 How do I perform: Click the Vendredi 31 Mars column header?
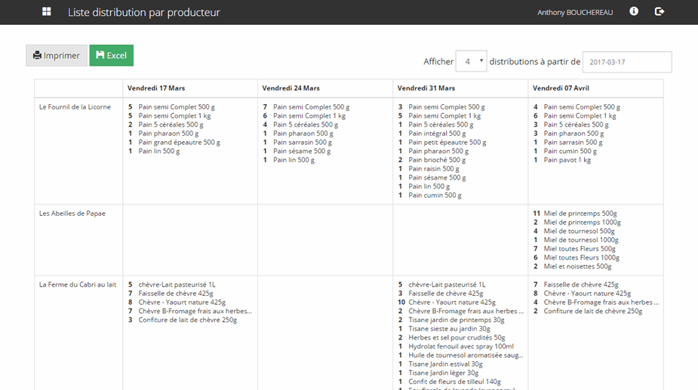426,88
